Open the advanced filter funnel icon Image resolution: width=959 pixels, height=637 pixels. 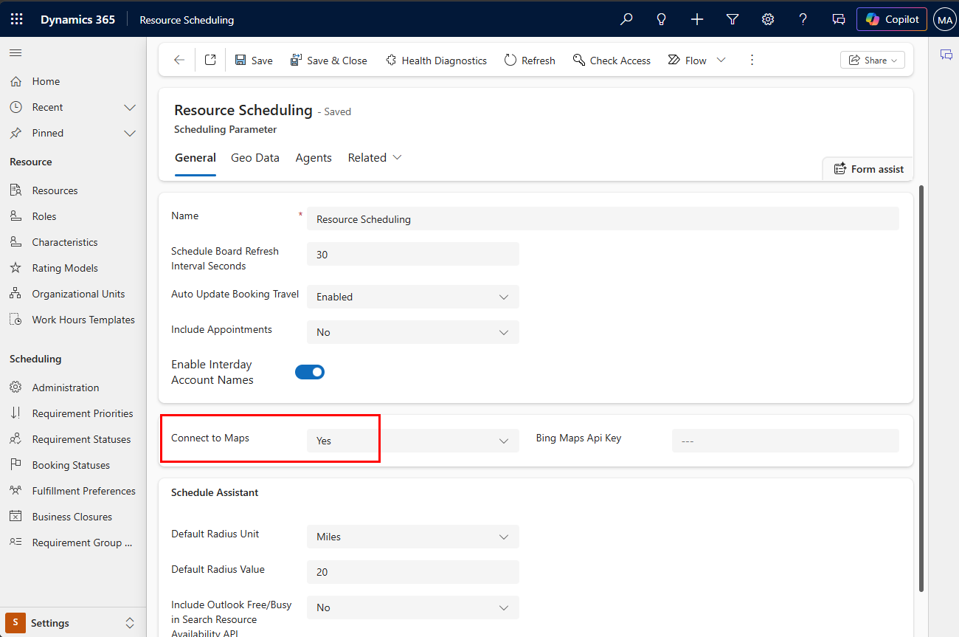733,19
